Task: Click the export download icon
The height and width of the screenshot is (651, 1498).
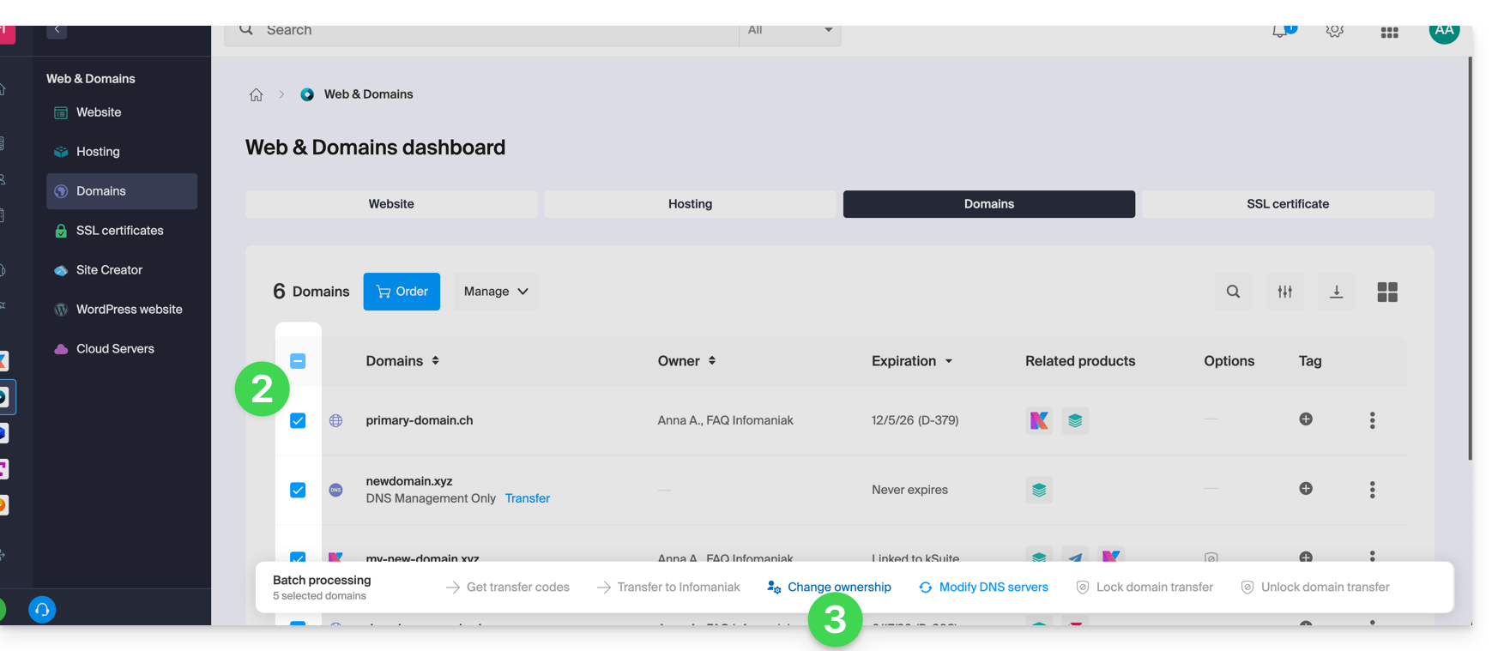Action: (x=1336, y=292)
